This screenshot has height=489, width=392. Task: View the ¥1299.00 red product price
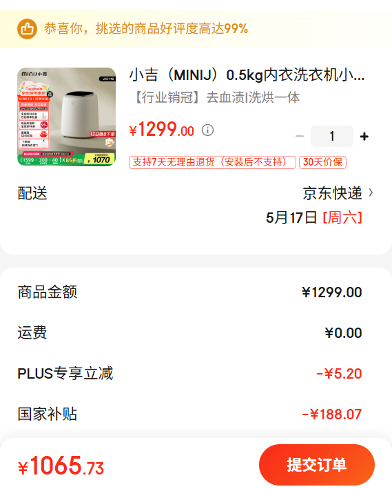pyautogui.click(x=162, y=130)
